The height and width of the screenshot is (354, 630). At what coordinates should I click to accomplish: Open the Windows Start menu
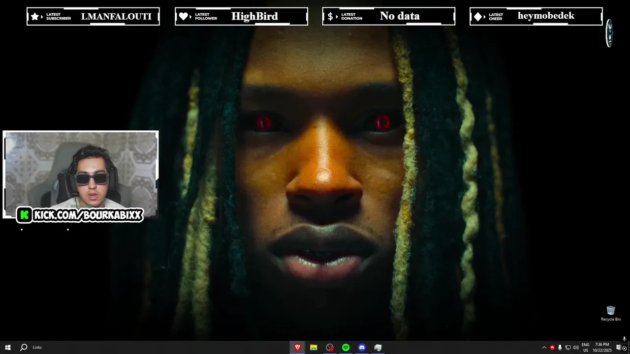(x=8, y=348)
